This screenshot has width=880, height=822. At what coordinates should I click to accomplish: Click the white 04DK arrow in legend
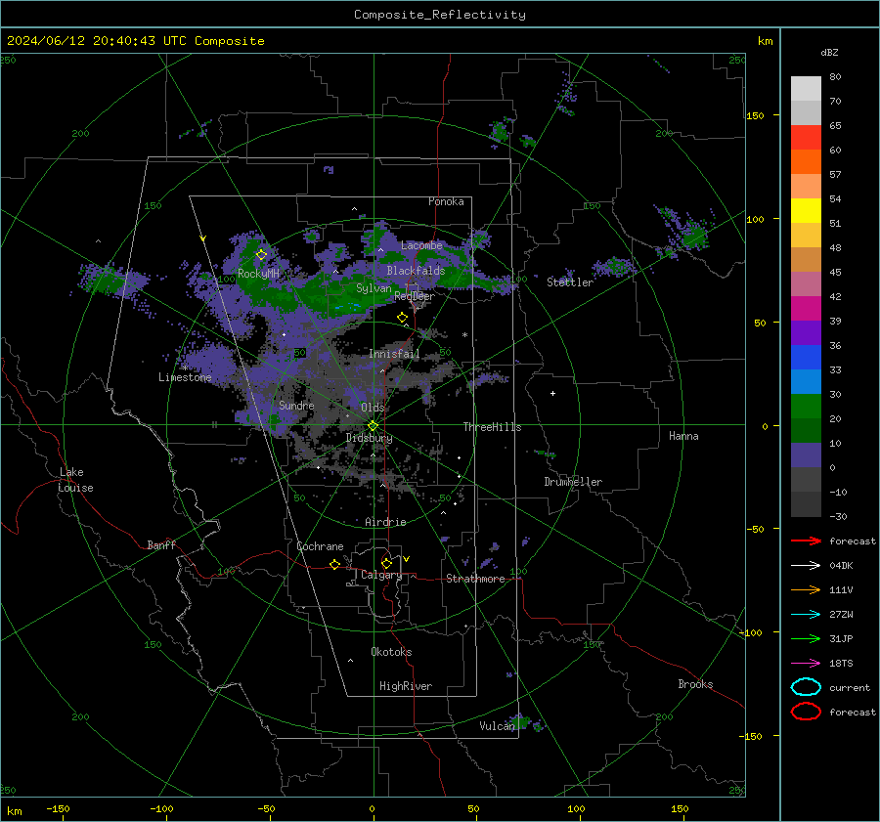806,565
